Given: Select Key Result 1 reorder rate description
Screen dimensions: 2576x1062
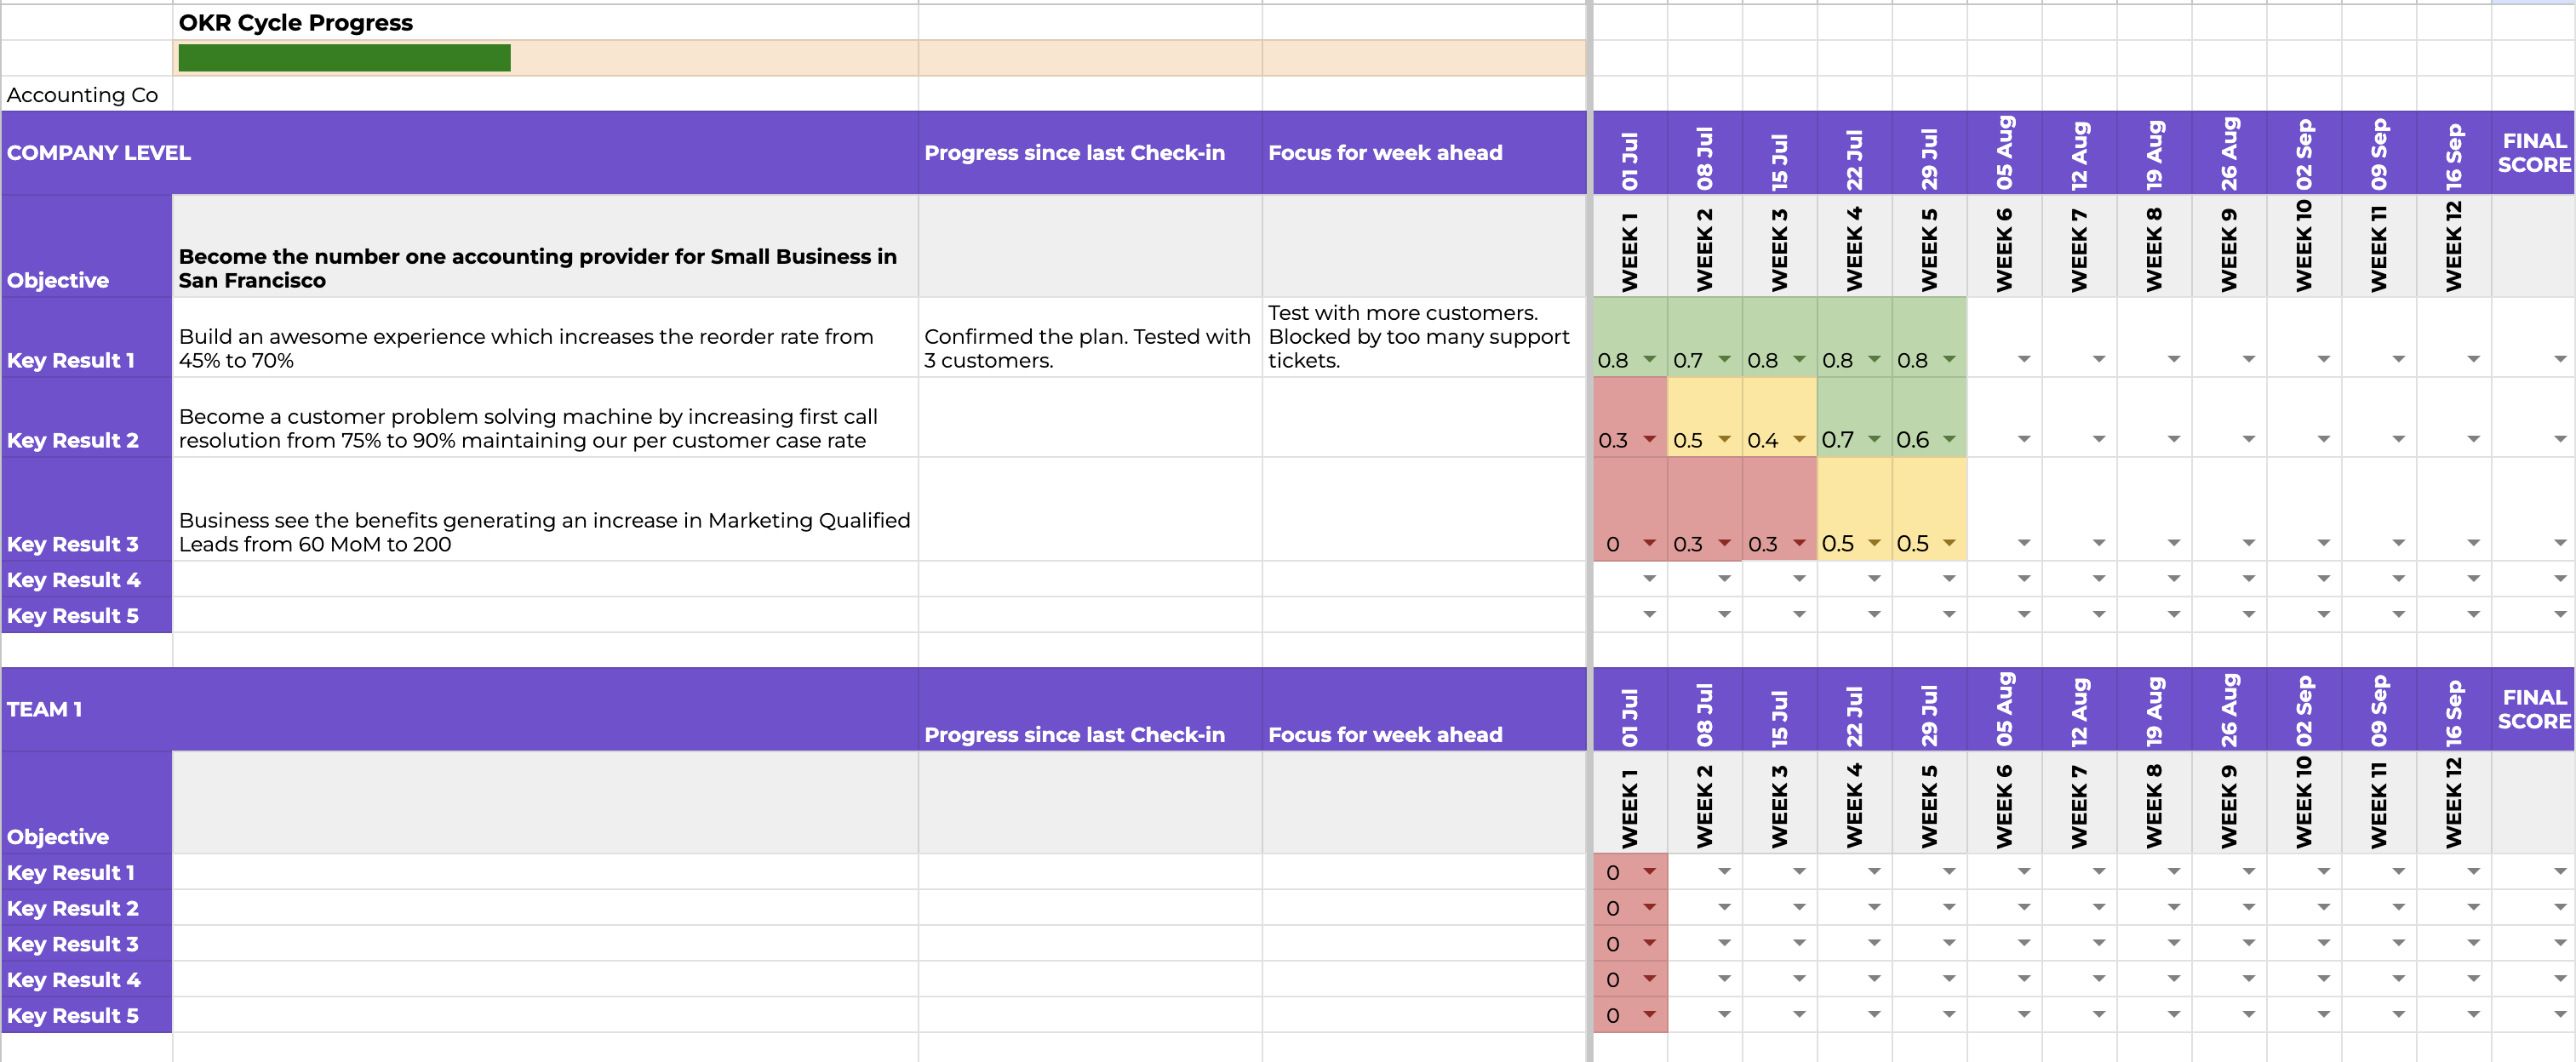Looking at the screenshot, I should click(x=545, y=337).
